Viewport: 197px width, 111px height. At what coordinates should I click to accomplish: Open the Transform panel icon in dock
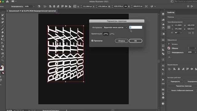click(163, 46)
